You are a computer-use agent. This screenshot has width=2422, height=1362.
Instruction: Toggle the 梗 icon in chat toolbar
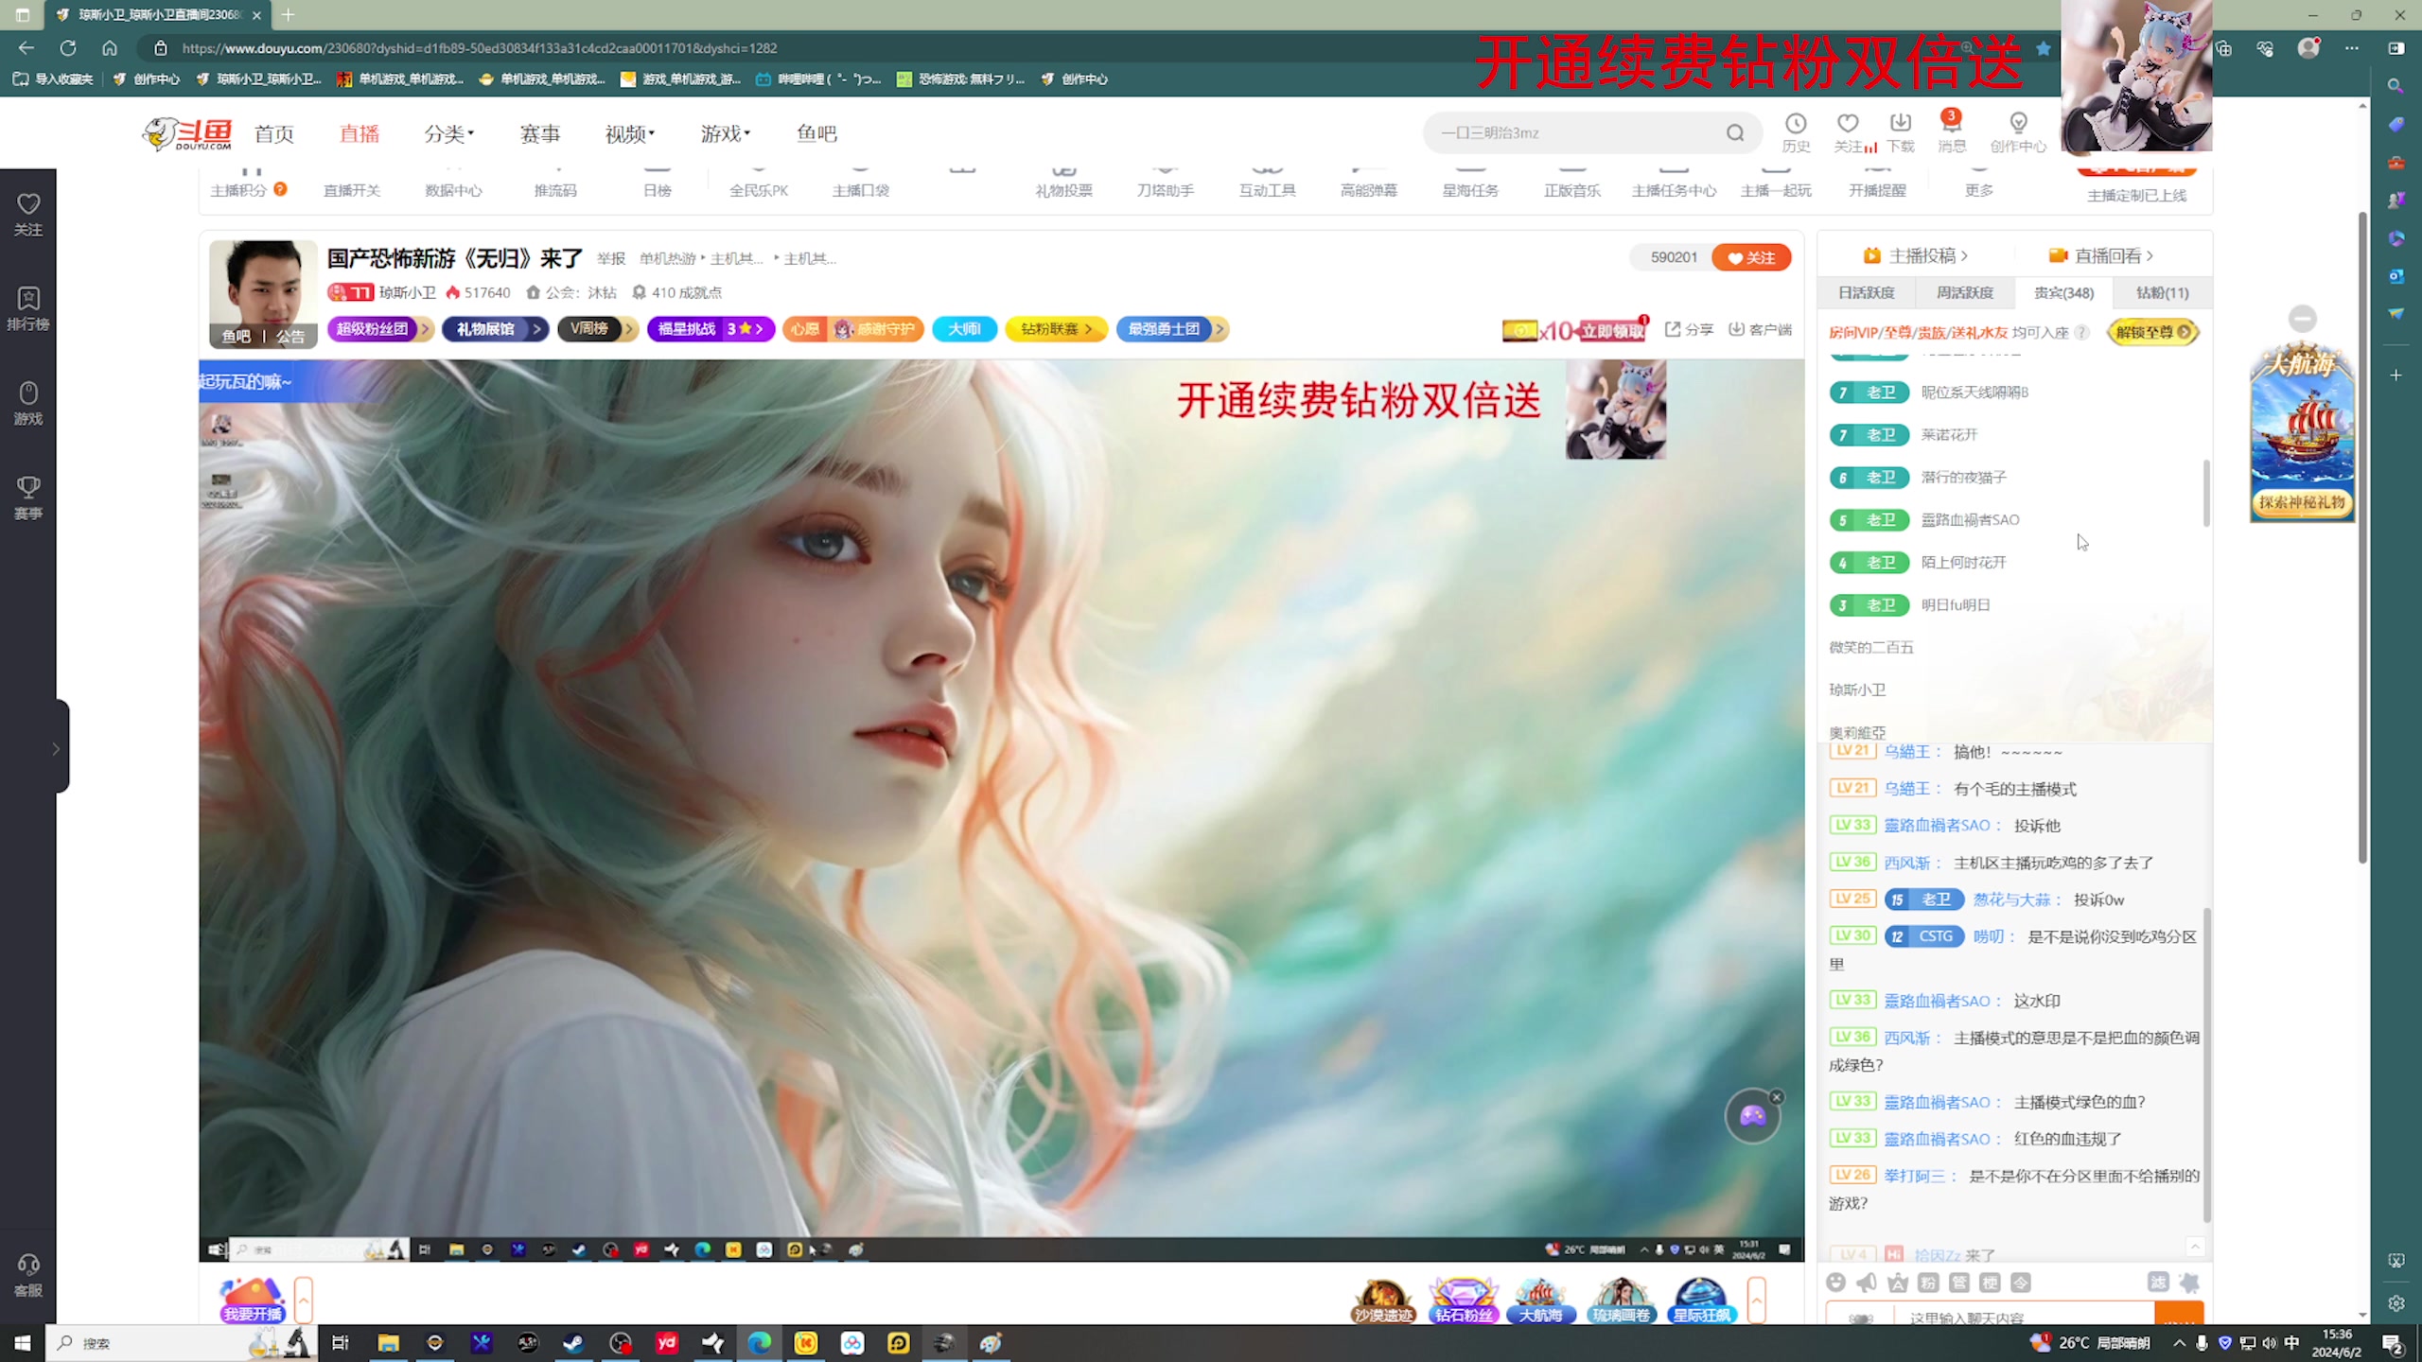(1990, 1283)
